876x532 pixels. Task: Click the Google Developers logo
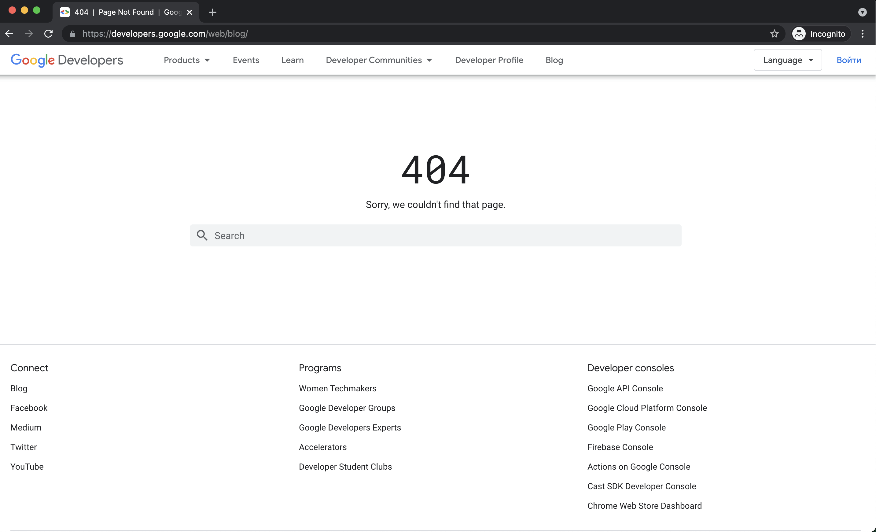pyautogui.click(x=67, y=60)
